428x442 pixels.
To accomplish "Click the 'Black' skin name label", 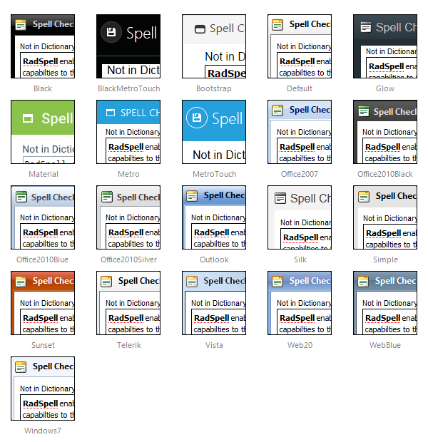I will (43, 88).
